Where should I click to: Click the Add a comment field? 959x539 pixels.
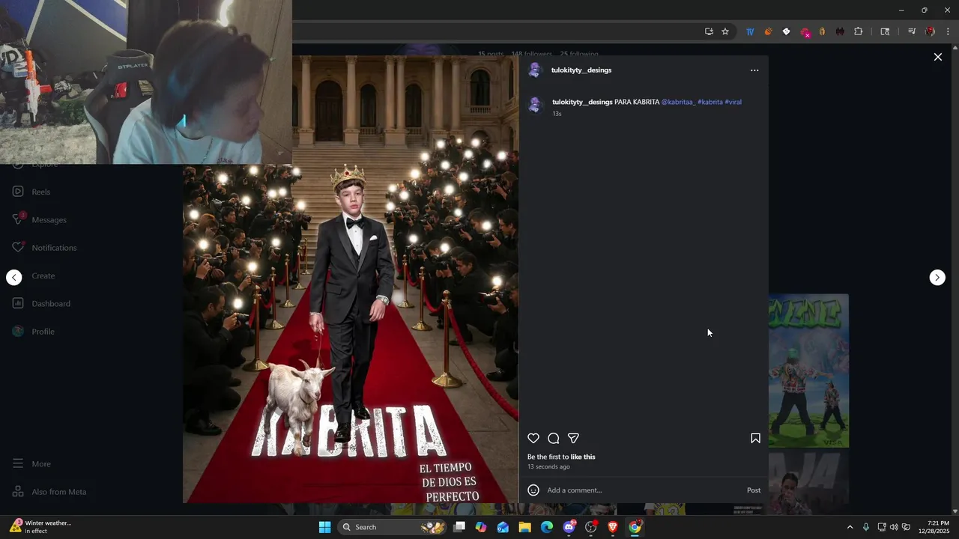pos(643,490)
